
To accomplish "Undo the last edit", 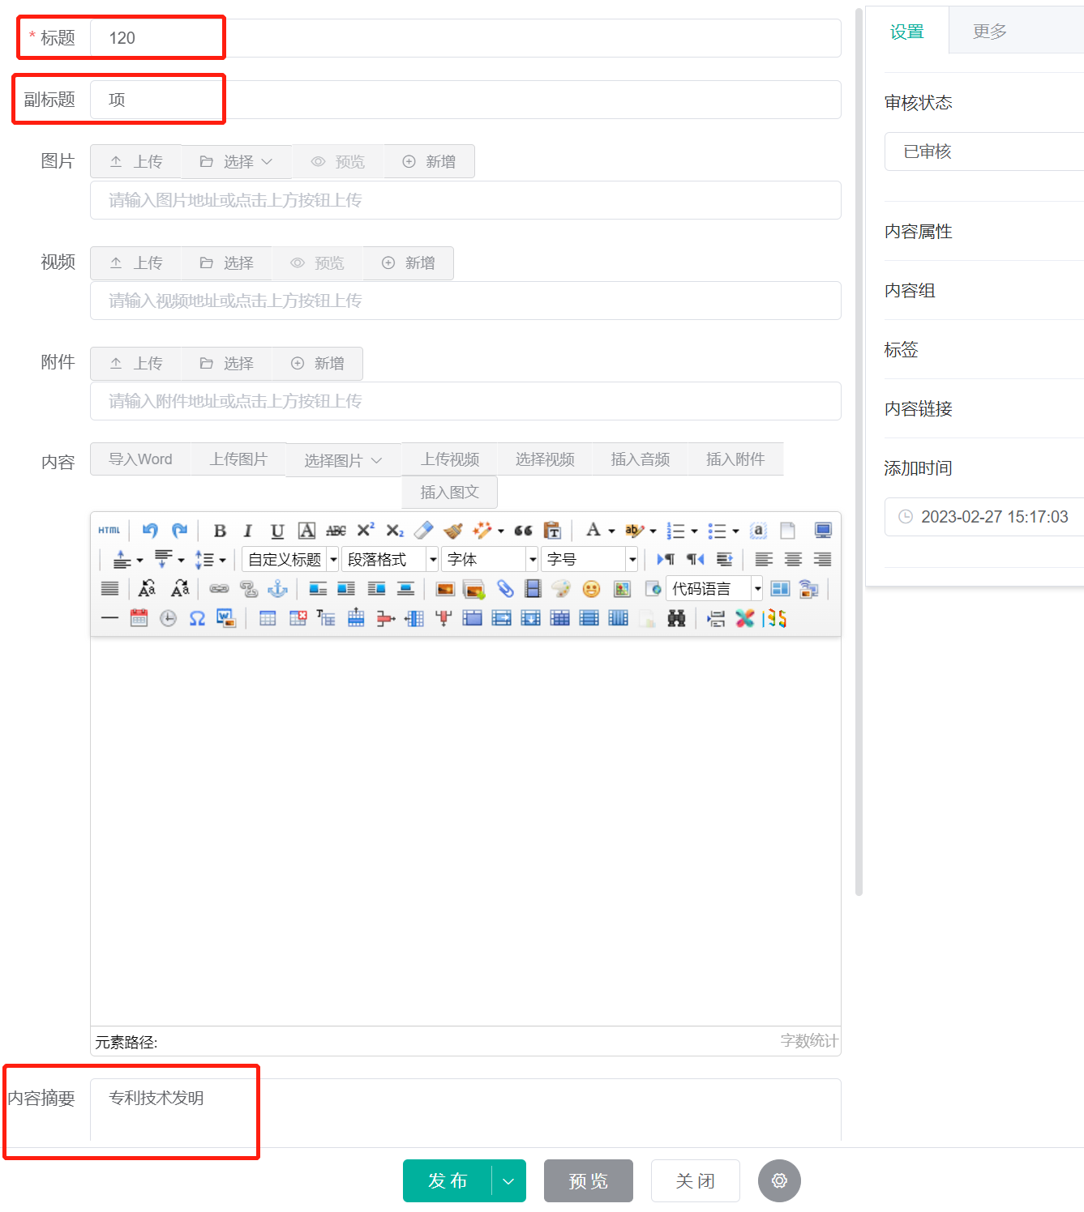I will click(149, 531).
